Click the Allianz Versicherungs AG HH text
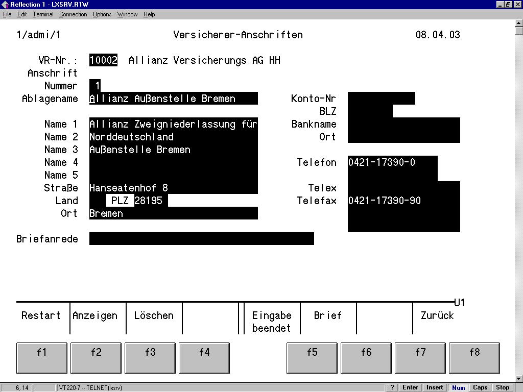This screenshot has width=523, height=392. click(x=204, y=60)
